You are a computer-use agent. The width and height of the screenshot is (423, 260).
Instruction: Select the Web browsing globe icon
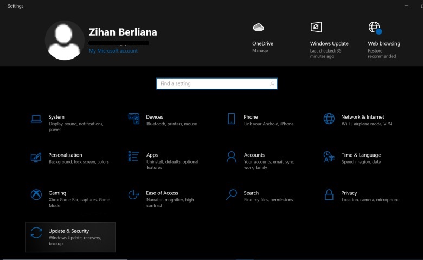point(375,28)
